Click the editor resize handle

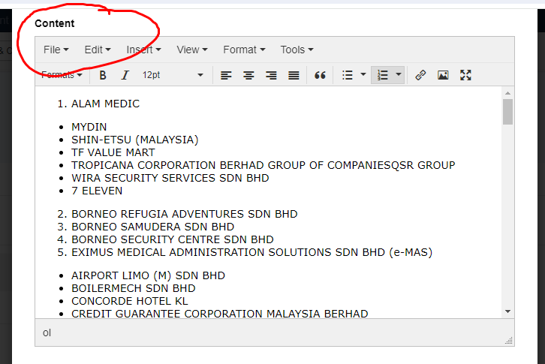click(509, 341)
